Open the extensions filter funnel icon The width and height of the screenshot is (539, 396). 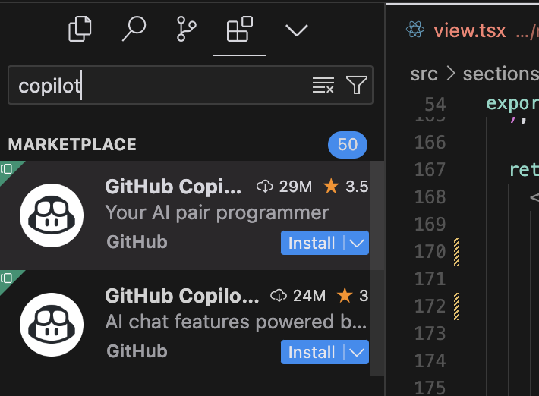click(357, 85)
